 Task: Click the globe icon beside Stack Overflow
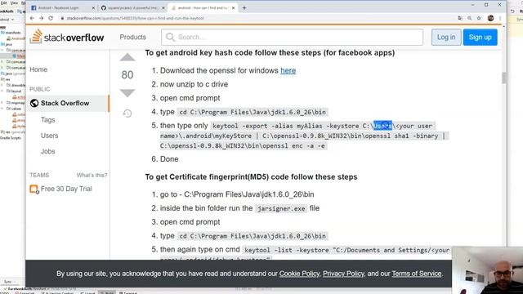[34, 103]
